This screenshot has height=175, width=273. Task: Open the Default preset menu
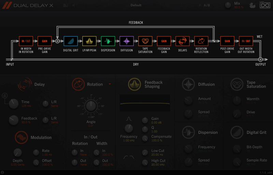pos(136,5)
